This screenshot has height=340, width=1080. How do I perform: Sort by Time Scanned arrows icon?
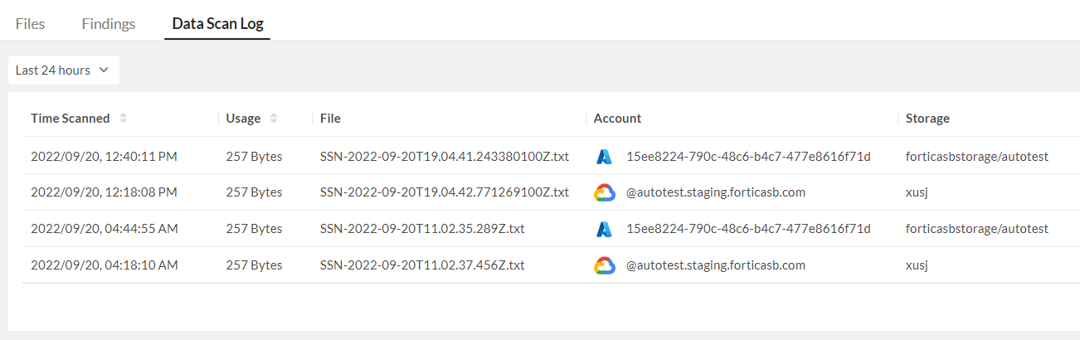pyautogui.click(x=124, y=119)
